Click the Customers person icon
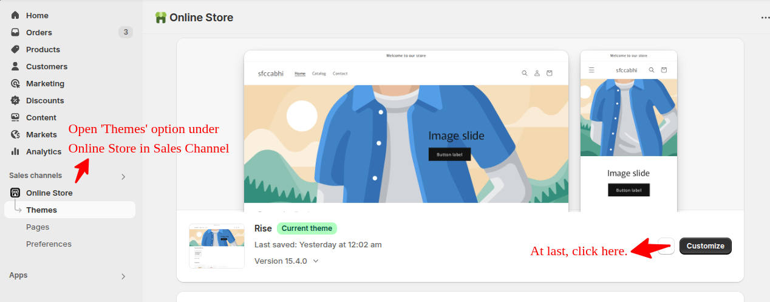 (x=15, y=66)
